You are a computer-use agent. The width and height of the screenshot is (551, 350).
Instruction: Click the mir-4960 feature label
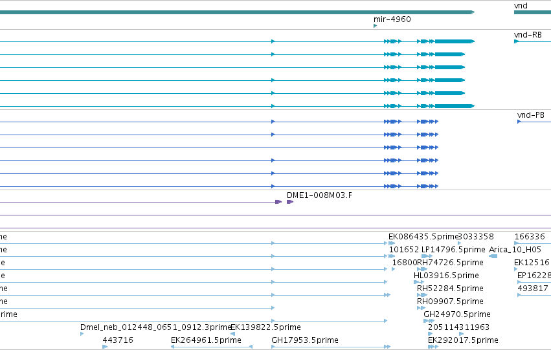[x=392, y=19]
